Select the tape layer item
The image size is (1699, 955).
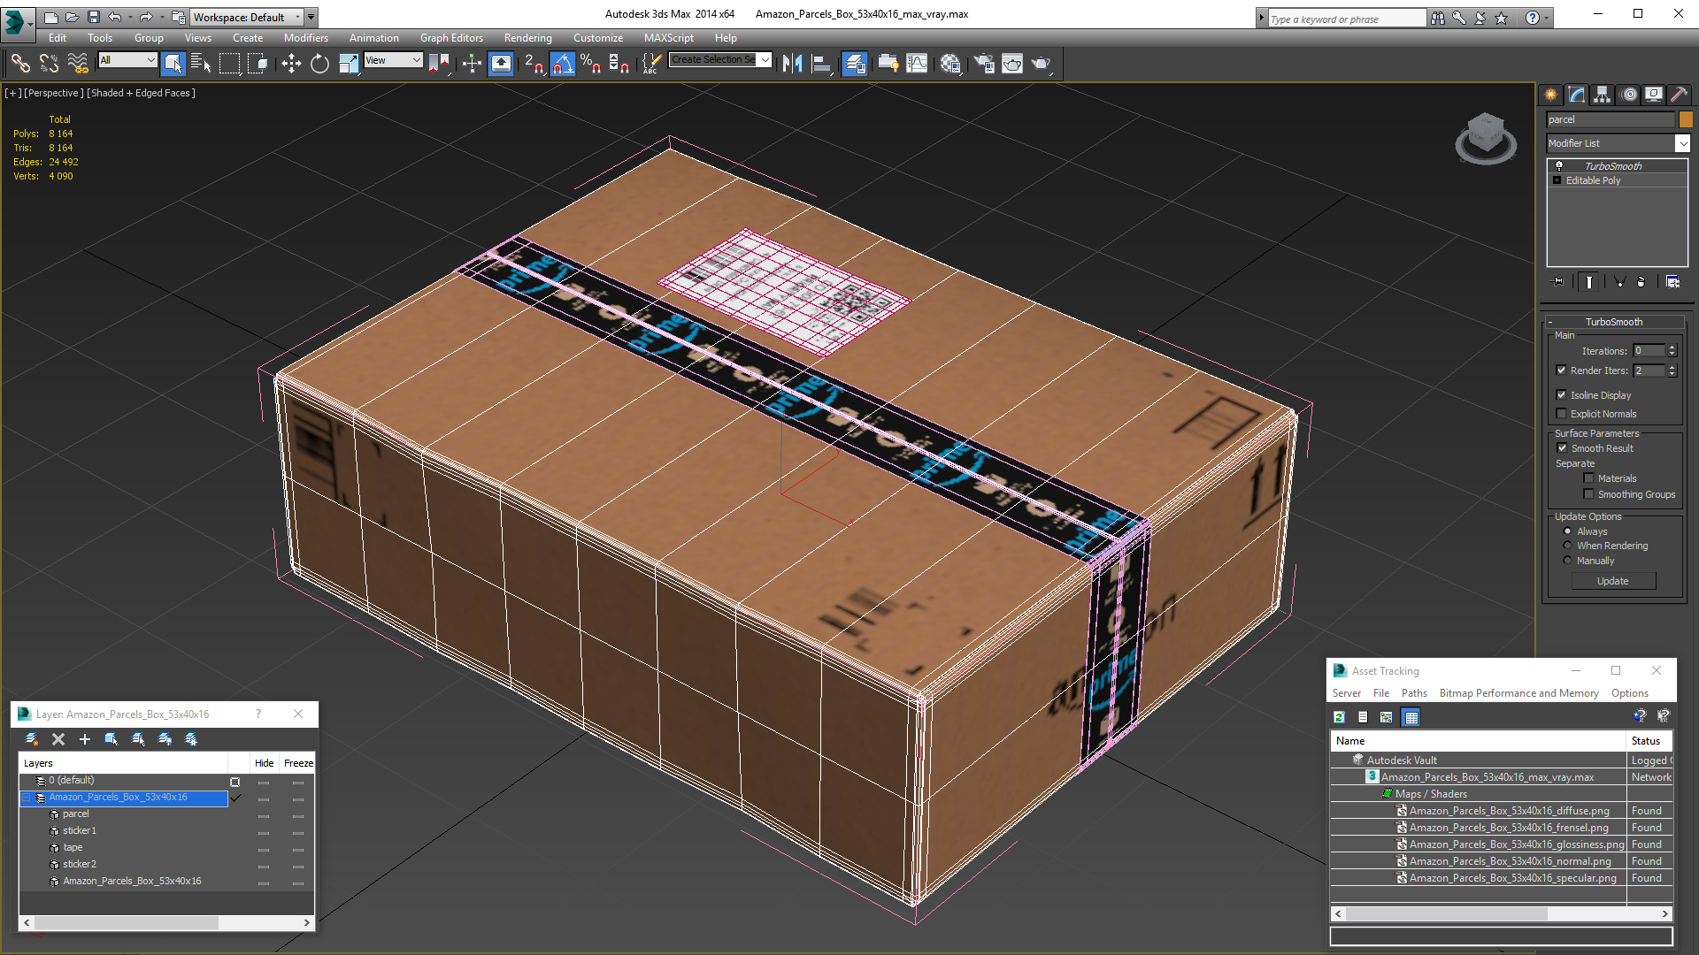pyautogui.click(x=73, y=847)
